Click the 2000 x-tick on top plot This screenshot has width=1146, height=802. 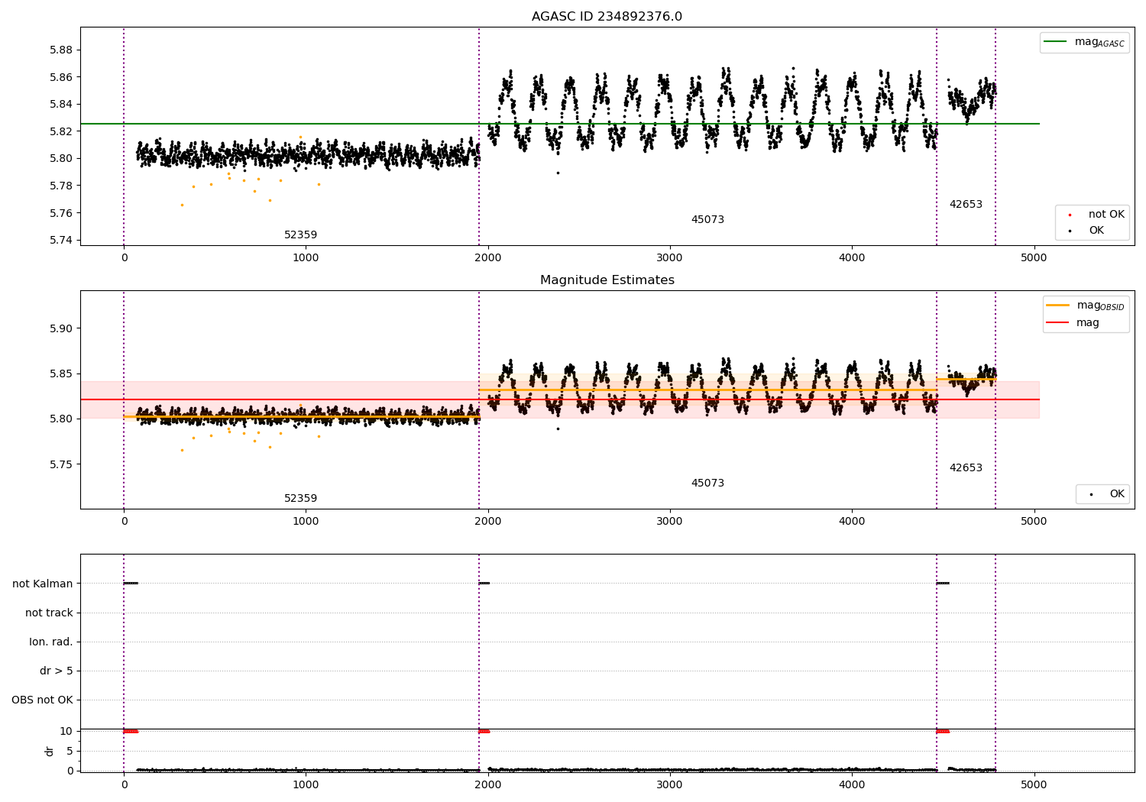pos(487,257)
